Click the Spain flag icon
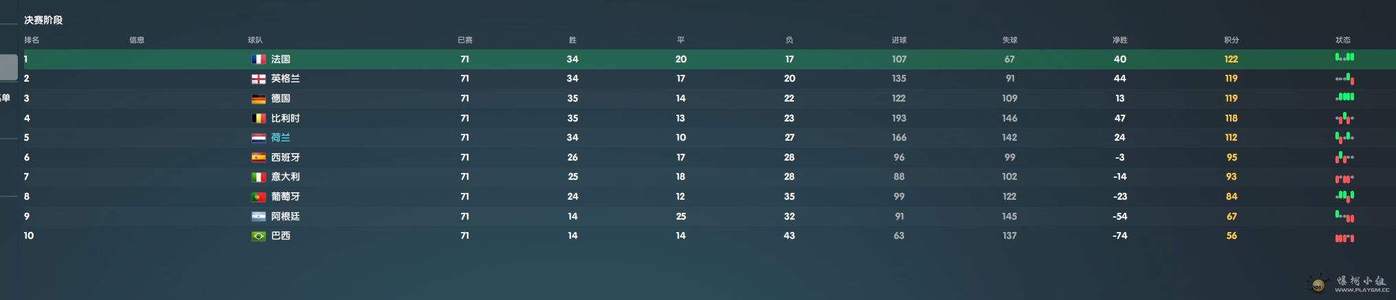Viewport: 1396px width, 300px height. [259, 157]
